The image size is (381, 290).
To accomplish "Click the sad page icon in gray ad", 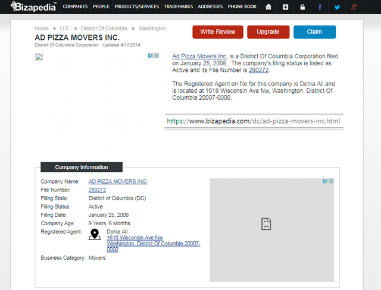I will [266, 224].
